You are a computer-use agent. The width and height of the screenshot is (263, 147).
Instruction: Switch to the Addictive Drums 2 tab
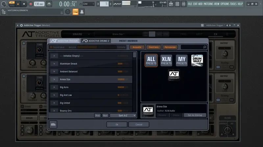tap(96, 41)
